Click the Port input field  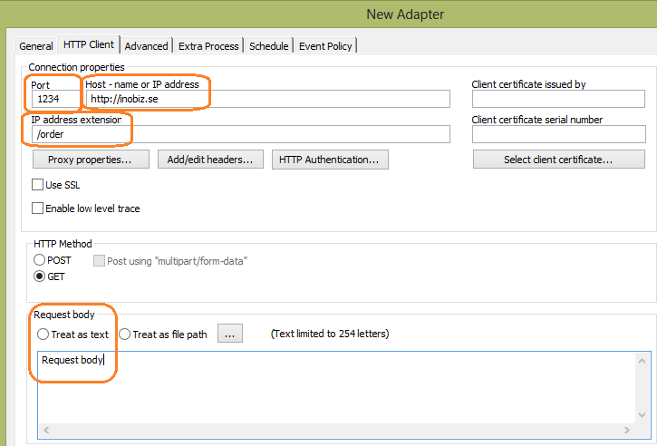(54, 99)
